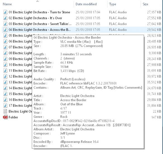Click the audio icon next to track 11
Viewport: 163px width, 154px height.
(x=5, y=70)
